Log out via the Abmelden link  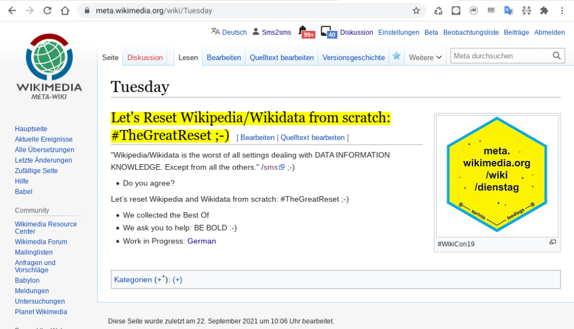[549, 33]
